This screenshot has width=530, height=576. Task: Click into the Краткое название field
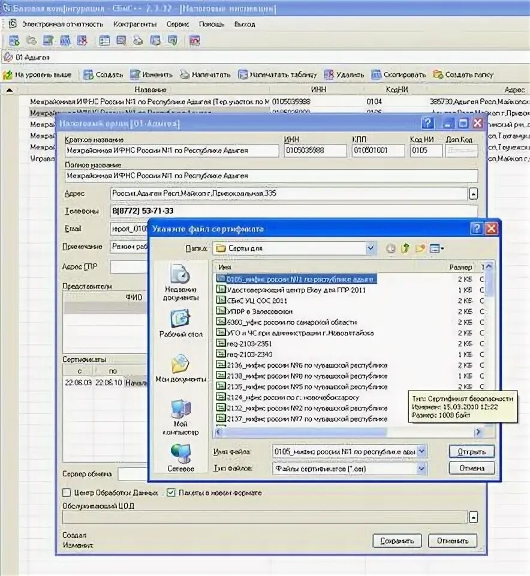pos(171,151)
